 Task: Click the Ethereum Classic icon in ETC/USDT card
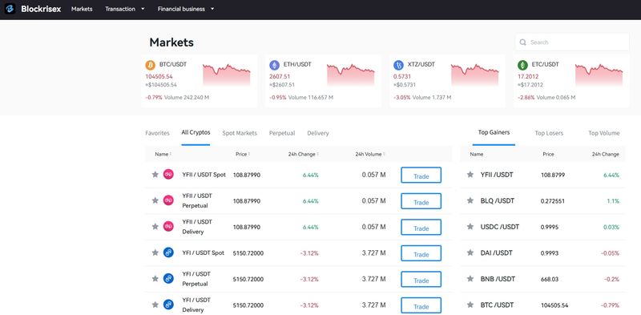[x=522, y=65]
